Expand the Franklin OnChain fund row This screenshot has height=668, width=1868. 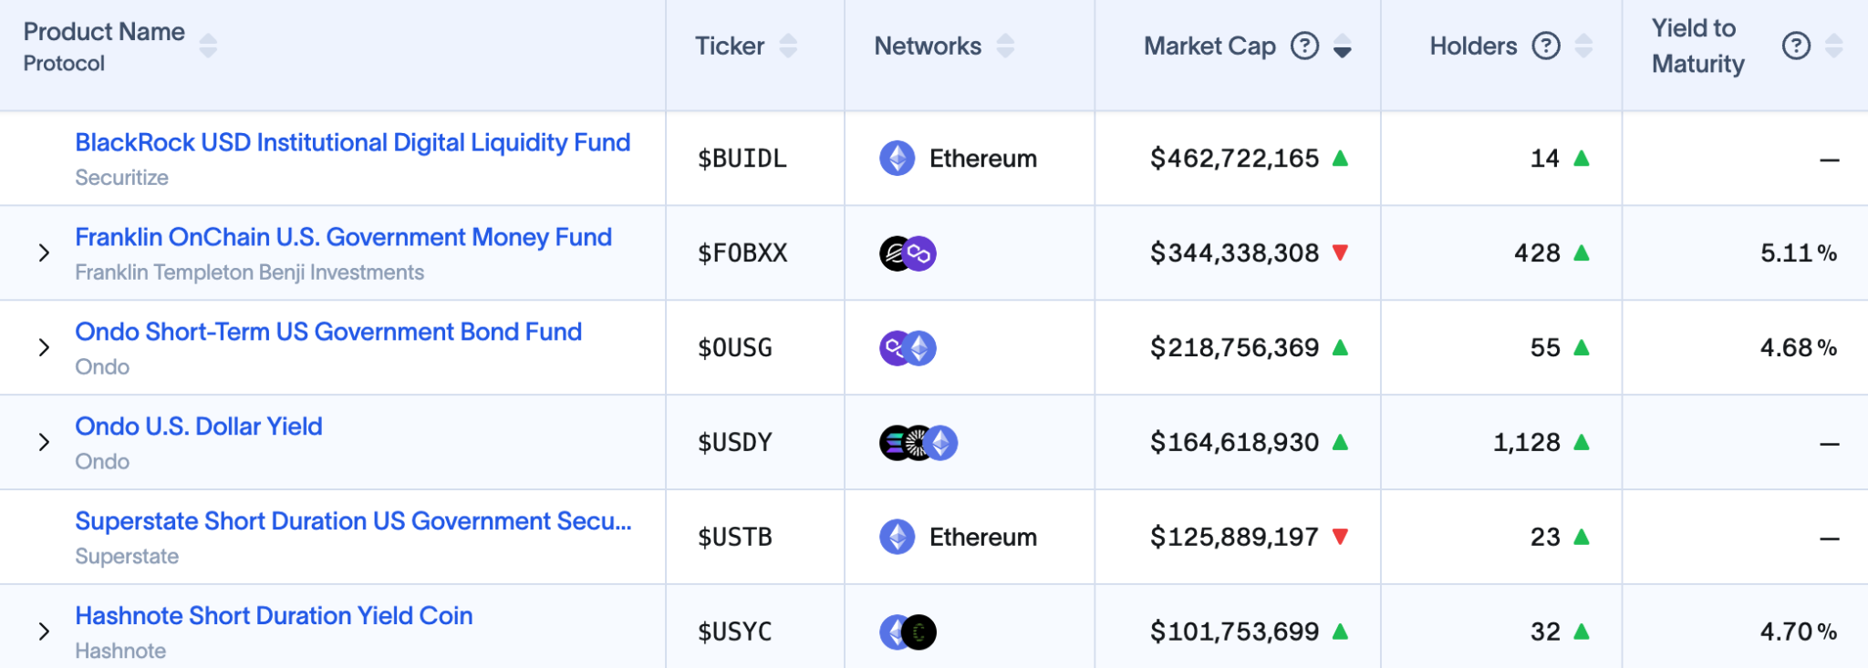click(44, 253)
